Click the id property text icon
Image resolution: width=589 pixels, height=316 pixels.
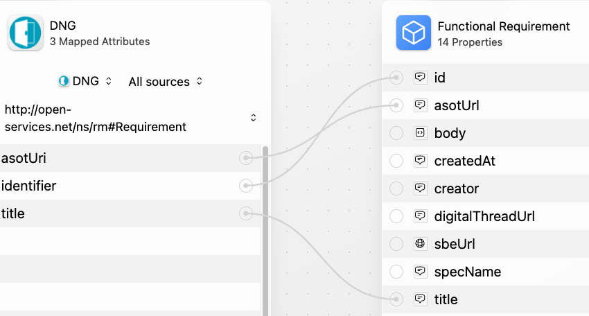tap(420, 78)
